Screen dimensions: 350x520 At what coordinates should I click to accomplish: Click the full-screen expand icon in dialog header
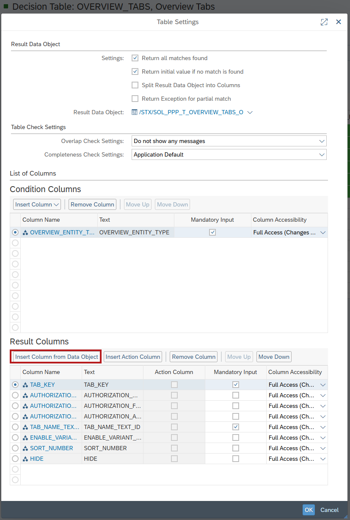(324, 22)
